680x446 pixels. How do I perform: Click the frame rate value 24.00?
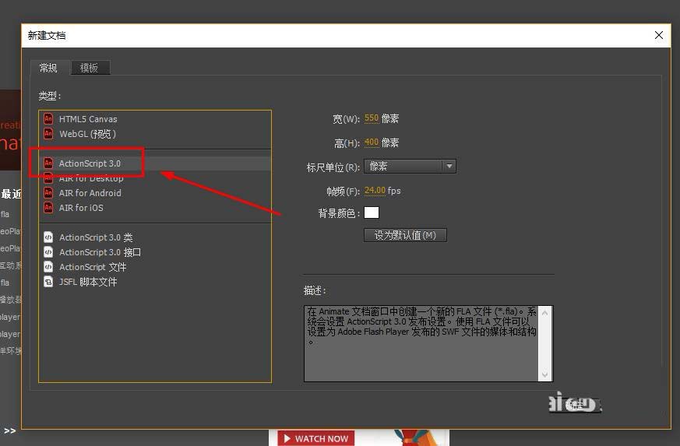(375, 190)
